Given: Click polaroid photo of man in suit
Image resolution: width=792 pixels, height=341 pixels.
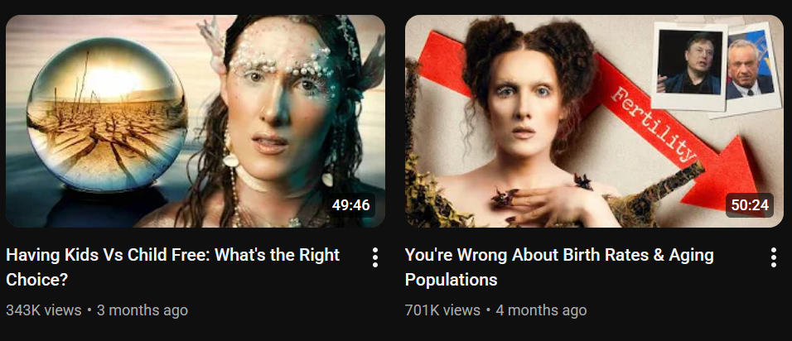Looking at the screenshot, I should (749, 68).
